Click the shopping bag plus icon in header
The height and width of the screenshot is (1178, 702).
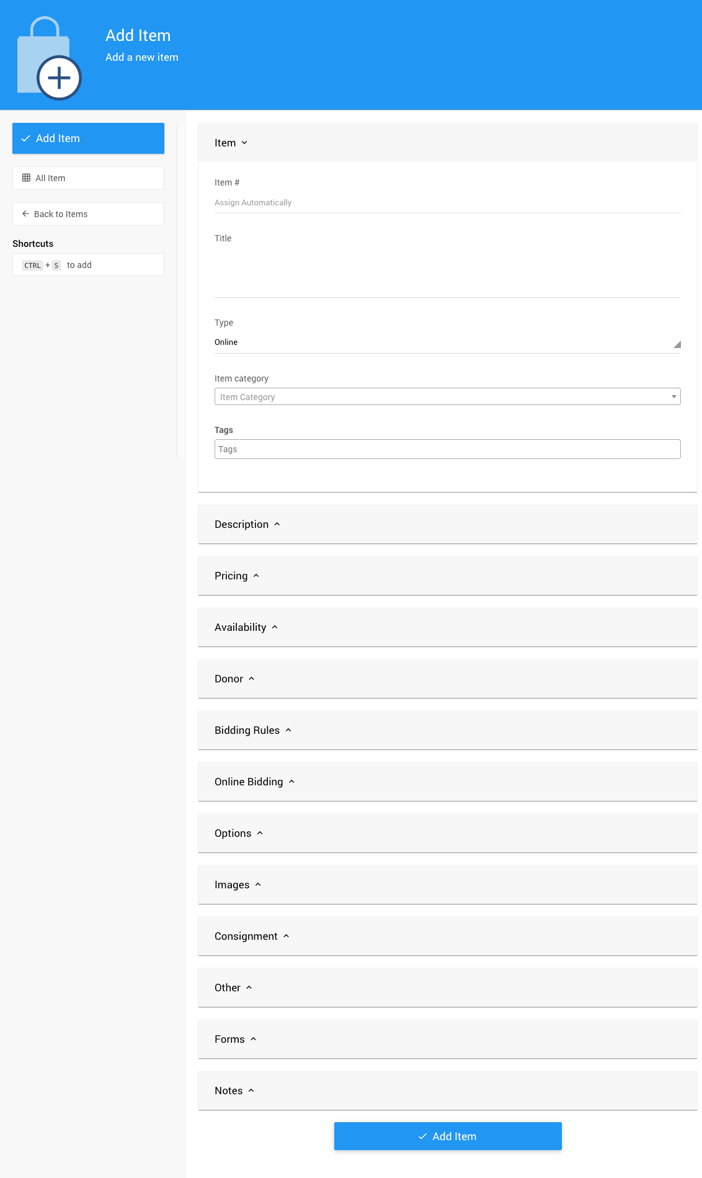coord(50,59)
